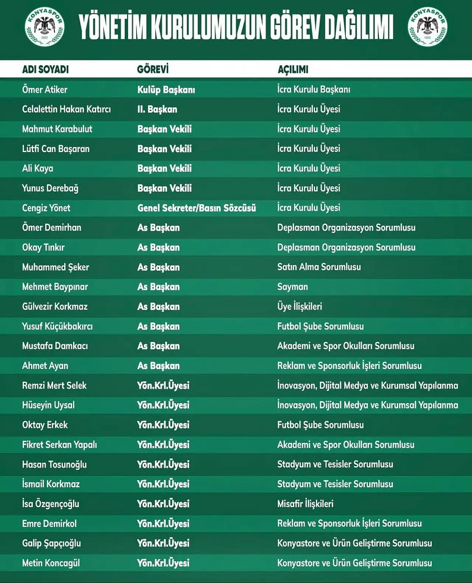Select the name Ahmet Ayan
Screen dimensions: 472x583
(45, 366)
